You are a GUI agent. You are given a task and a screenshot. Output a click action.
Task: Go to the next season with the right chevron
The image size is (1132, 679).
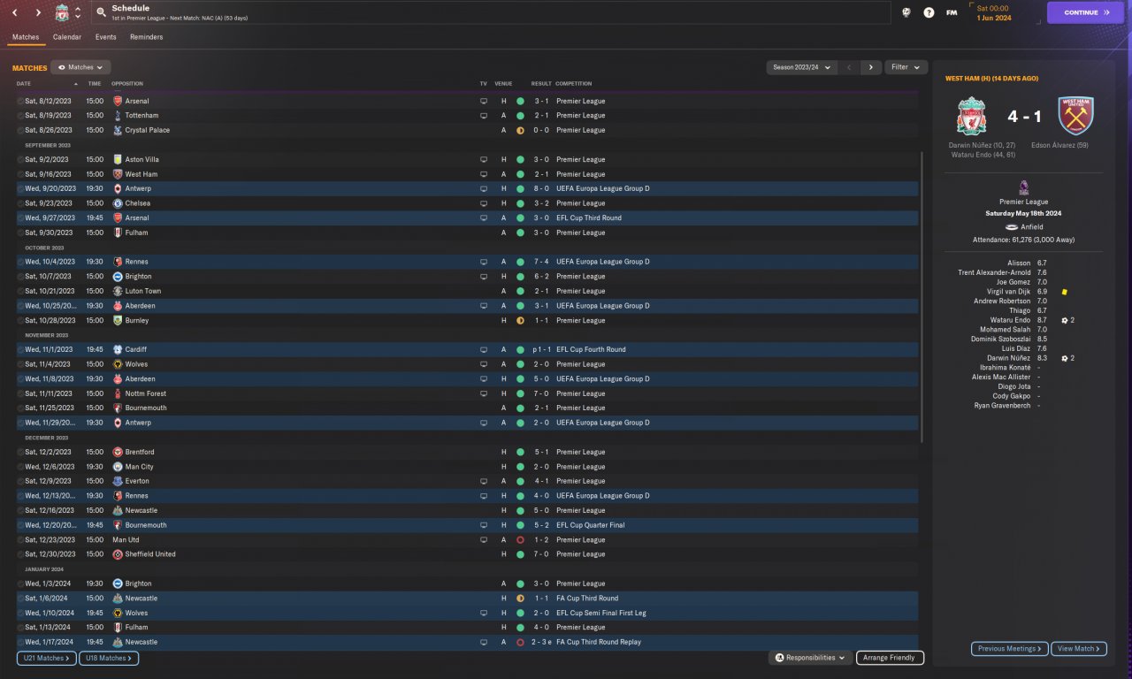(871, 67)
